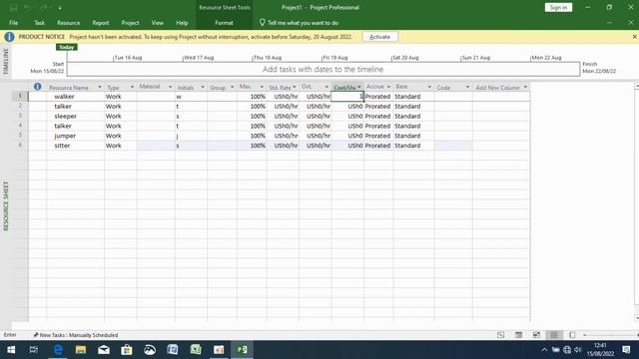Screen dimensions: 639x359
Task: Open the Base calendar column dropdown
Action: coord(429,87)
